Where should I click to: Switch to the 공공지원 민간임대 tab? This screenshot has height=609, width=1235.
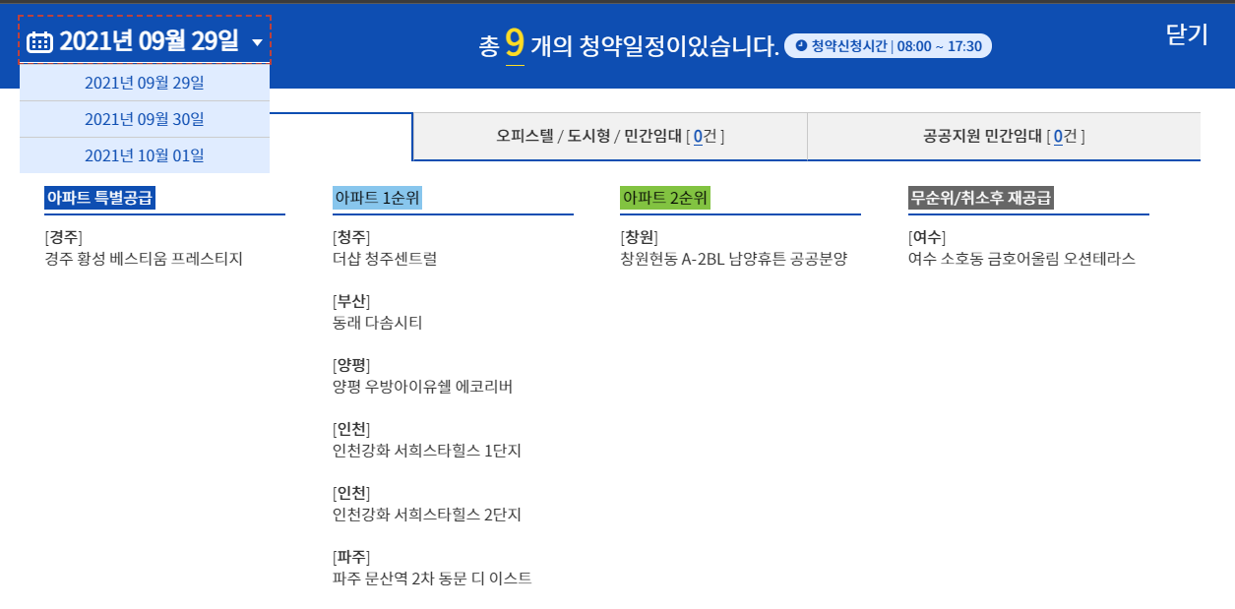[x=1004, y=137]
